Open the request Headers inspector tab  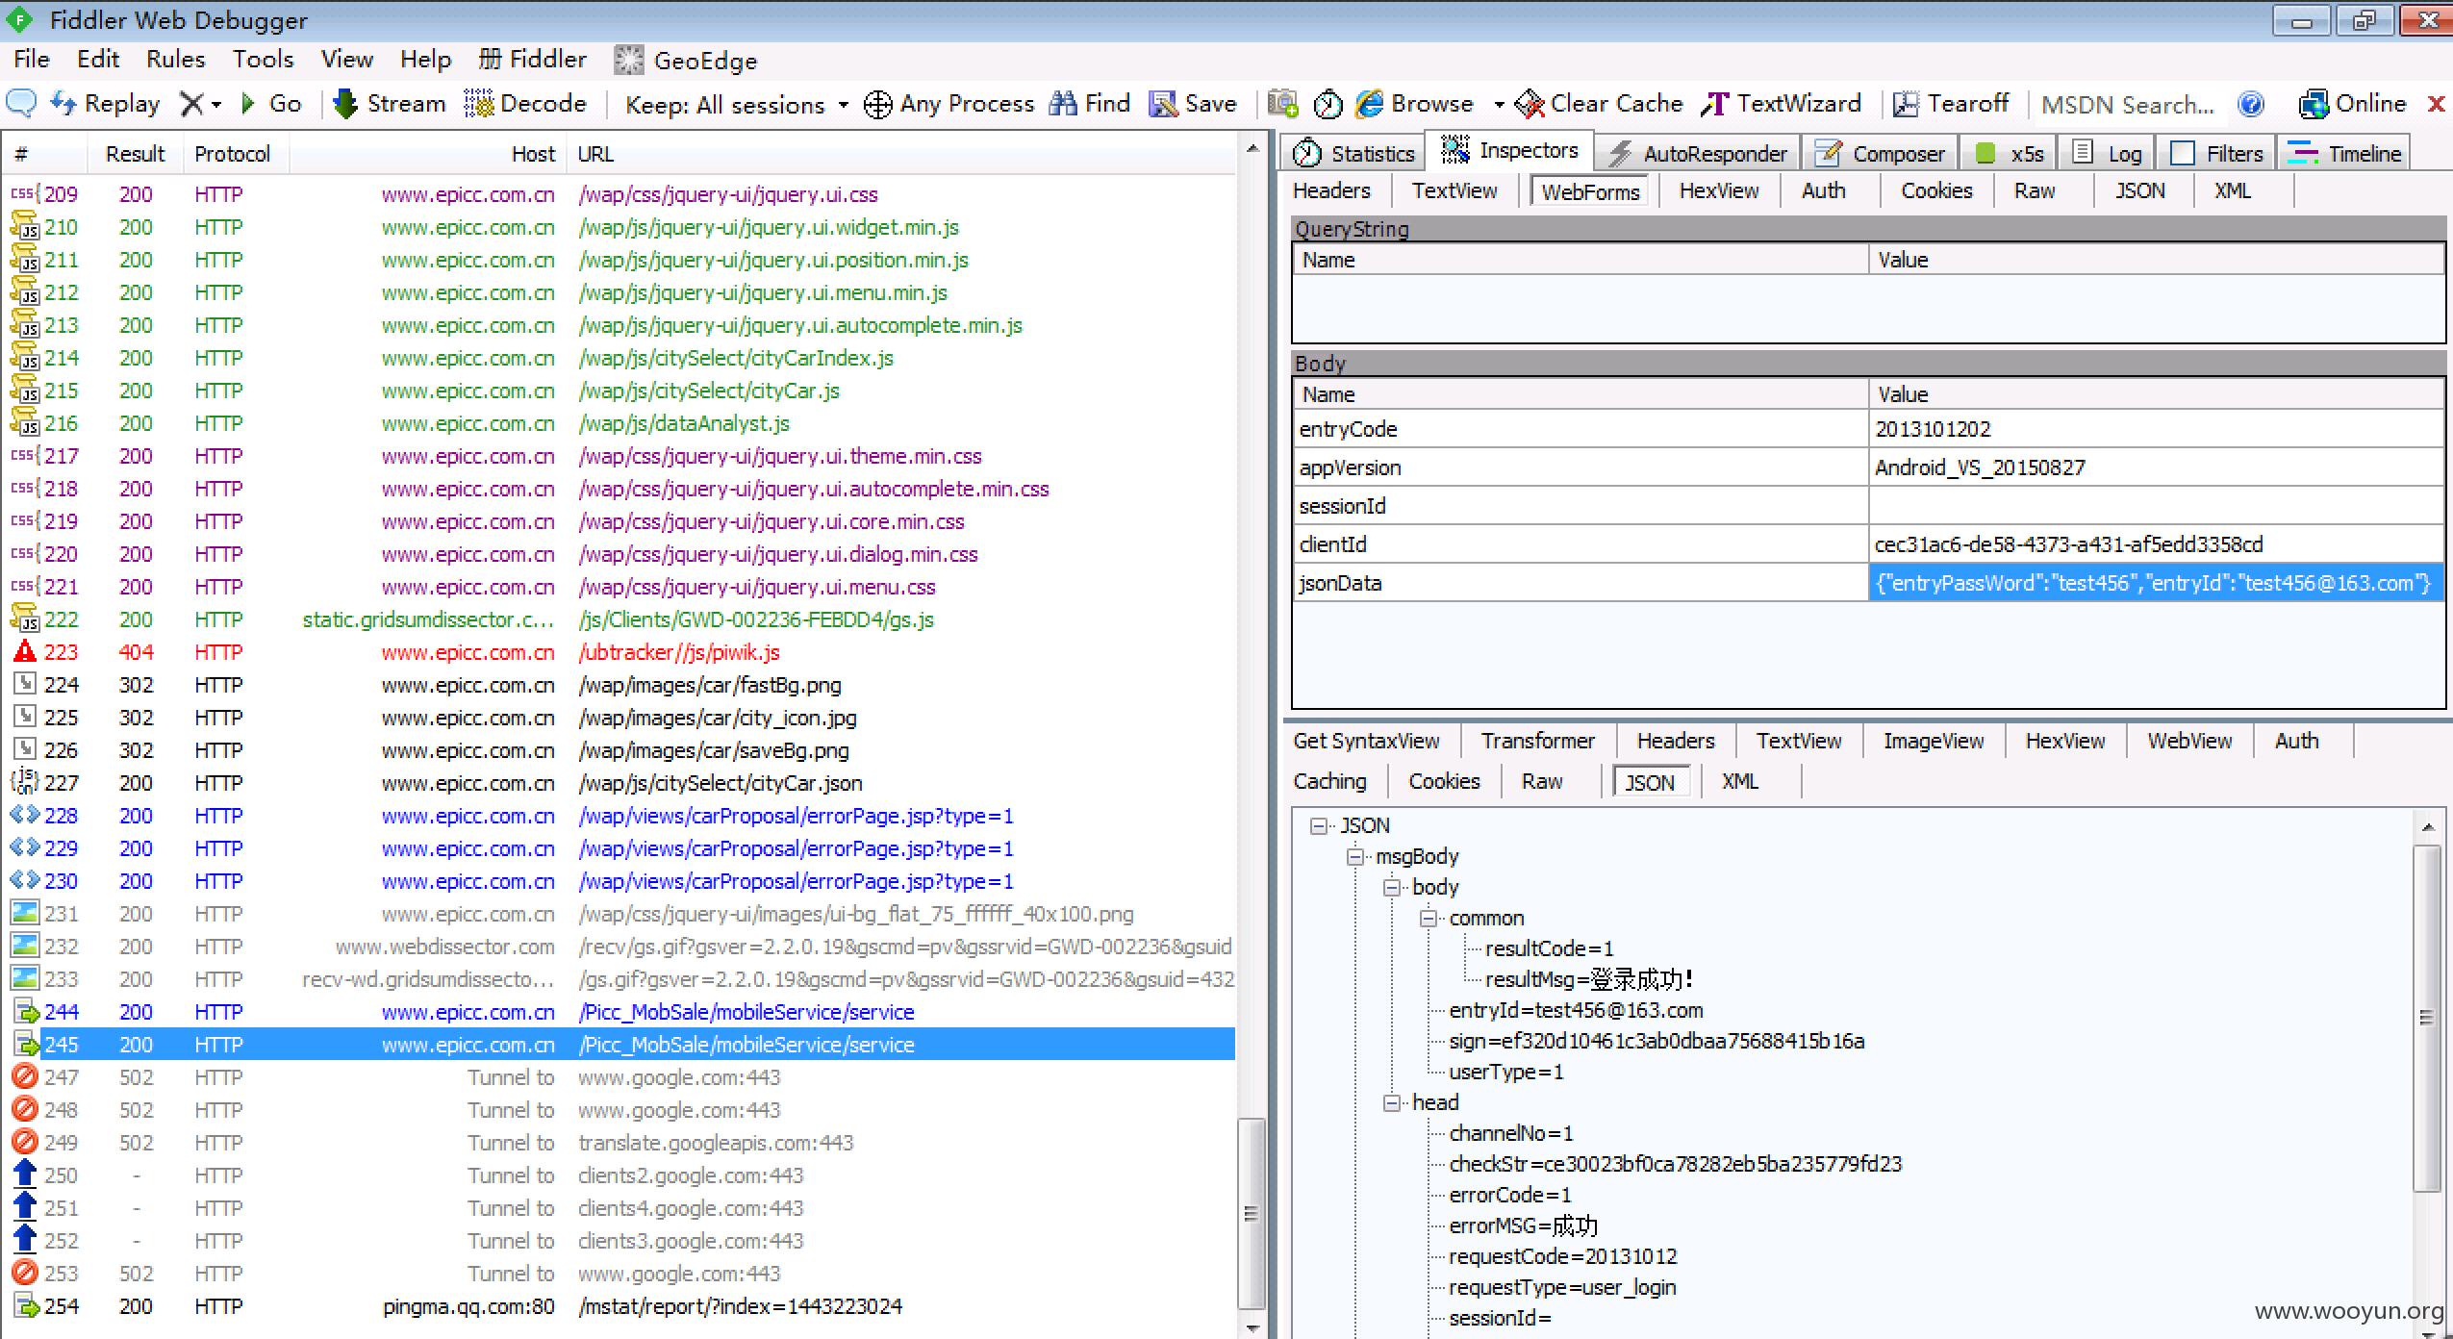(1331, 190)
